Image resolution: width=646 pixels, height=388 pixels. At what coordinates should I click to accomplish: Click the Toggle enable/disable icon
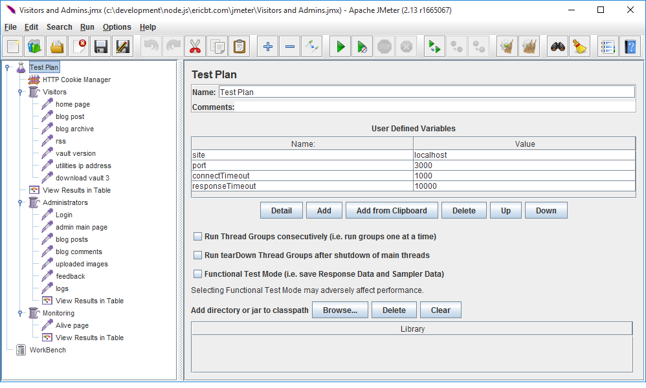click(x=312, y=47)
